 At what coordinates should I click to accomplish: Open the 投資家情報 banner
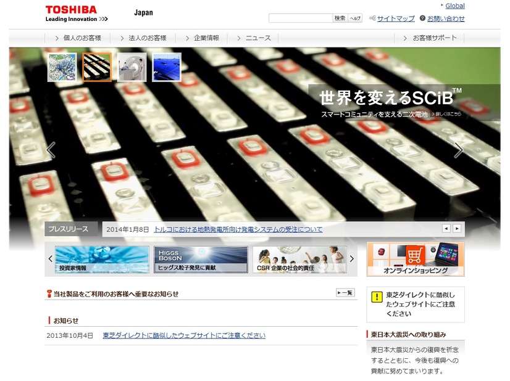pos(102,260)
